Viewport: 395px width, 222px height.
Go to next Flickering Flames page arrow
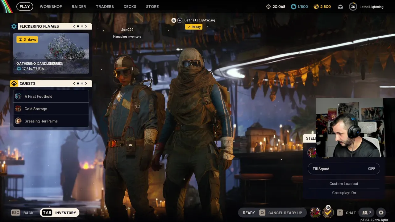86,26
